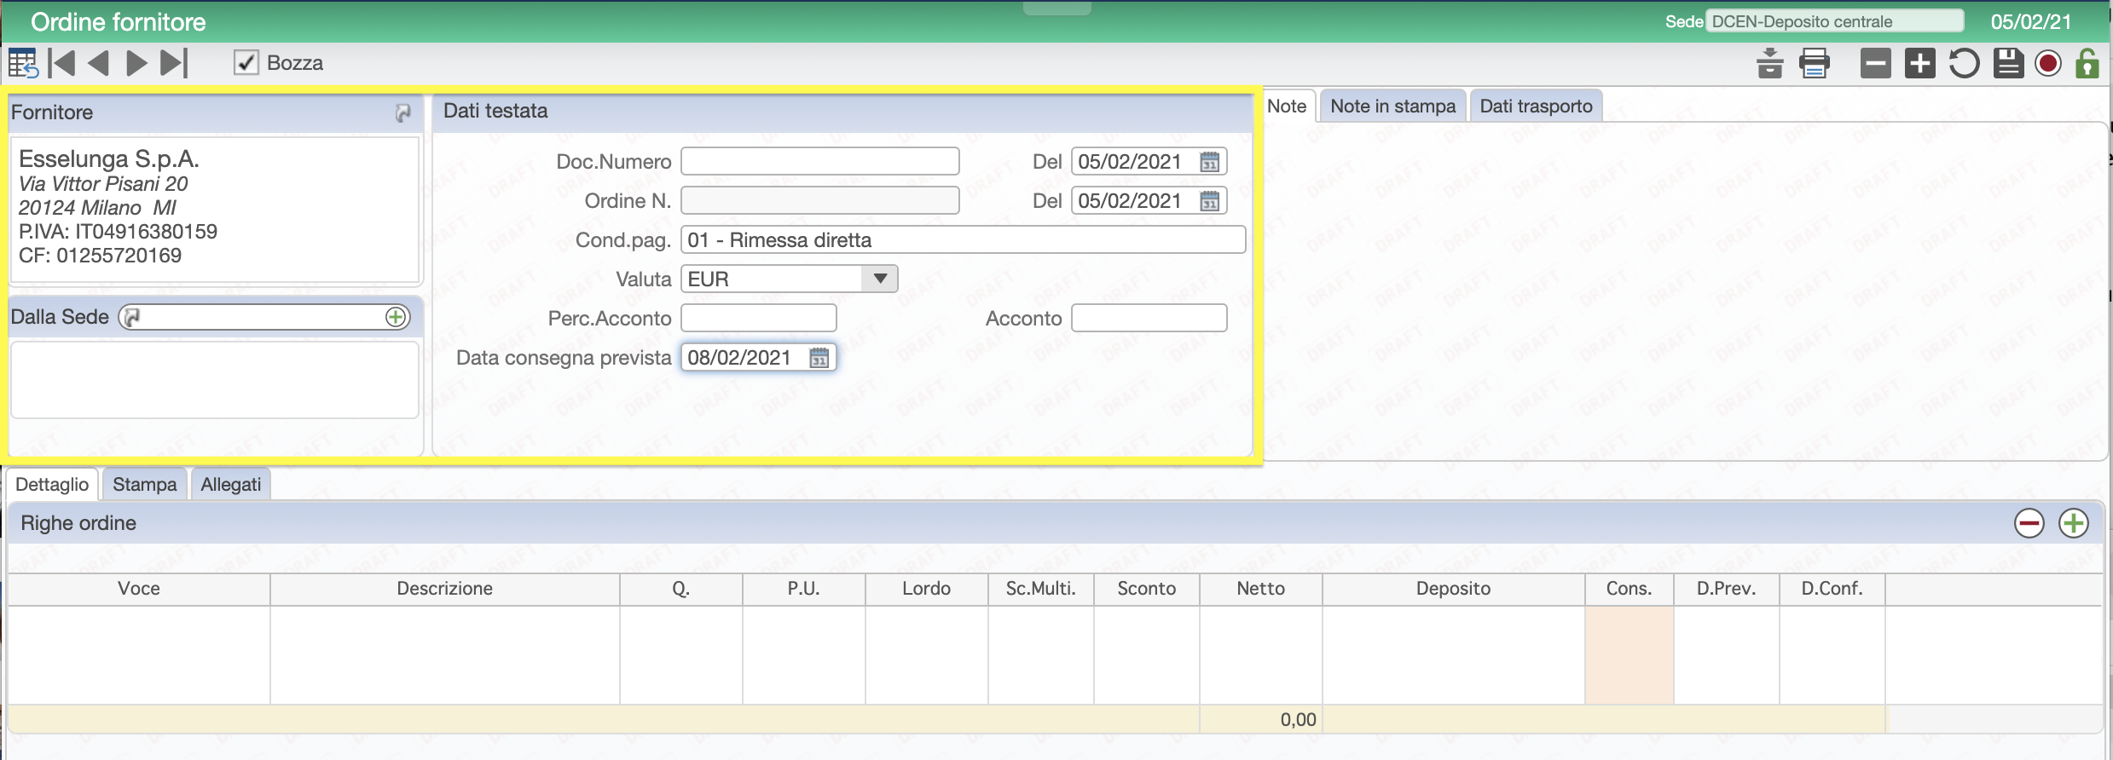Open calendar for Doc.Numero date

pos(1209,162)
